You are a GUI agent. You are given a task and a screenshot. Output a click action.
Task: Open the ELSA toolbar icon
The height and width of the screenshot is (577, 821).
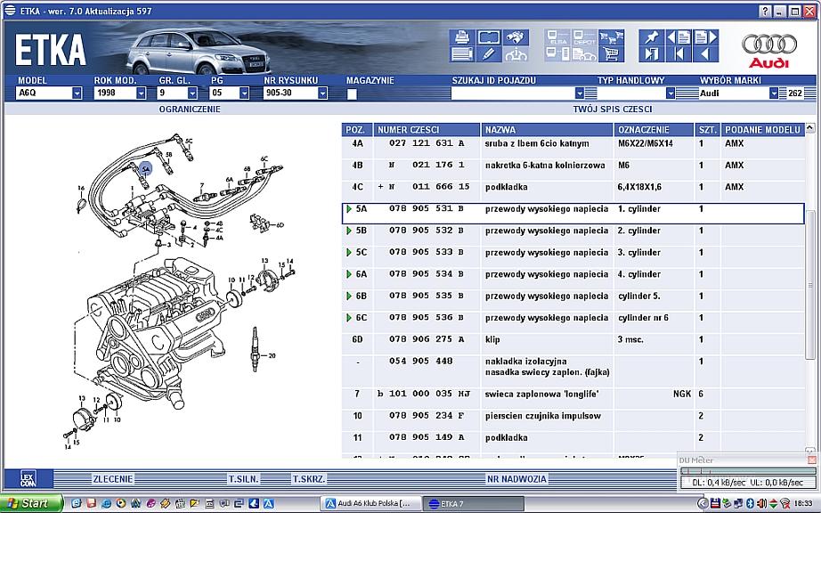click(557, 37)
